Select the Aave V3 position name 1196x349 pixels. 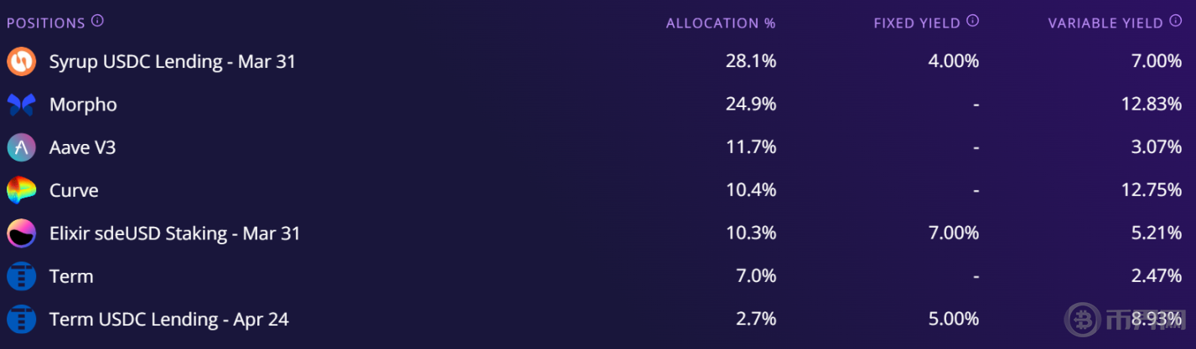pyautogui.click(x=82, y=148)
